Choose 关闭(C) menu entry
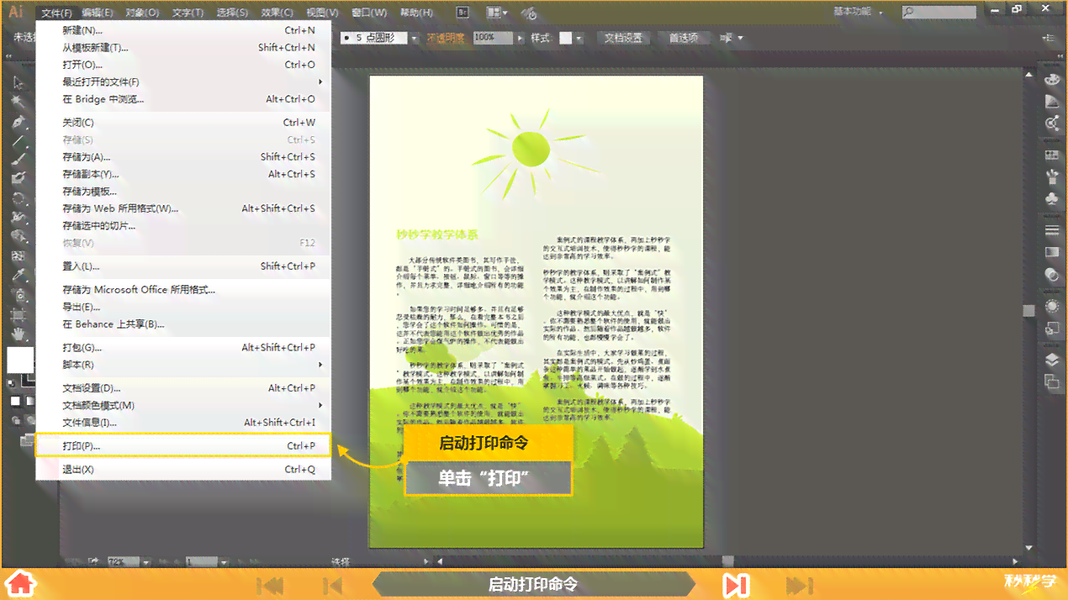The image size is (1068, 600). 183,122
